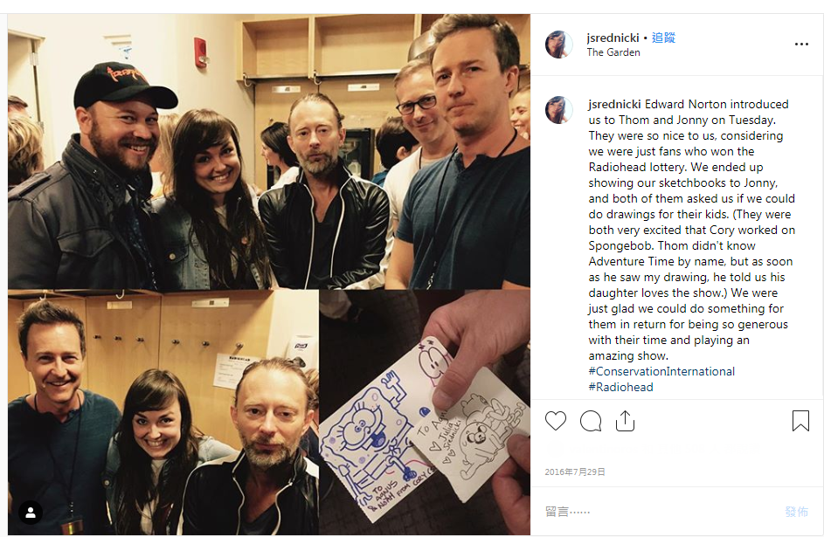Follow jsrednicki with the 追蹤 link
The width and height of the screenshot is (824, 537).
(x=663, y=38)
